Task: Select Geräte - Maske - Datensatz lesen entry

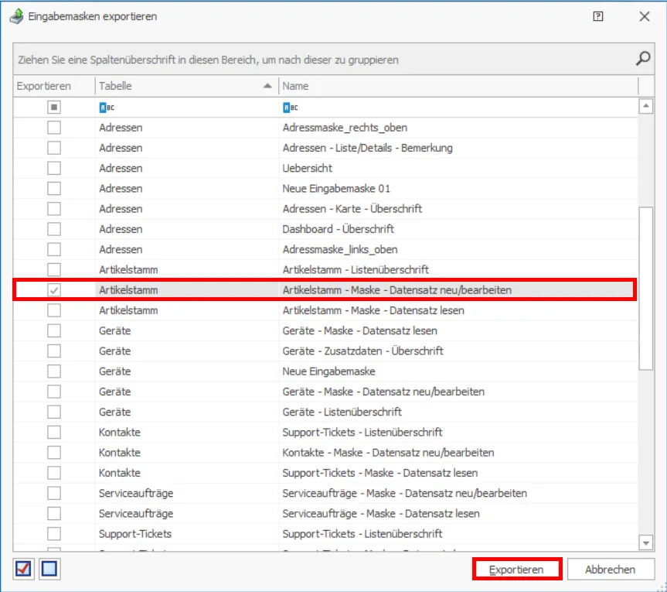Action: click(x=360, y=331)
